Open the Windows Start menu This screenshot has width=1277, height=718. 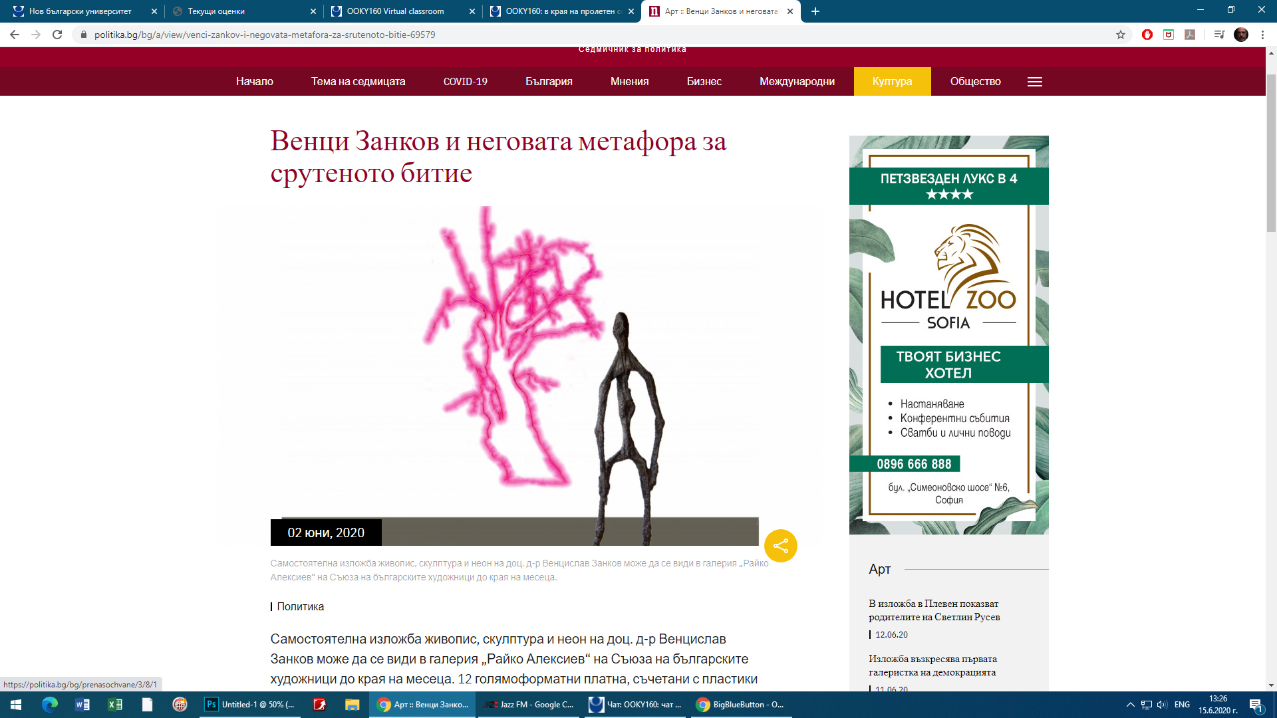[16, 705]
